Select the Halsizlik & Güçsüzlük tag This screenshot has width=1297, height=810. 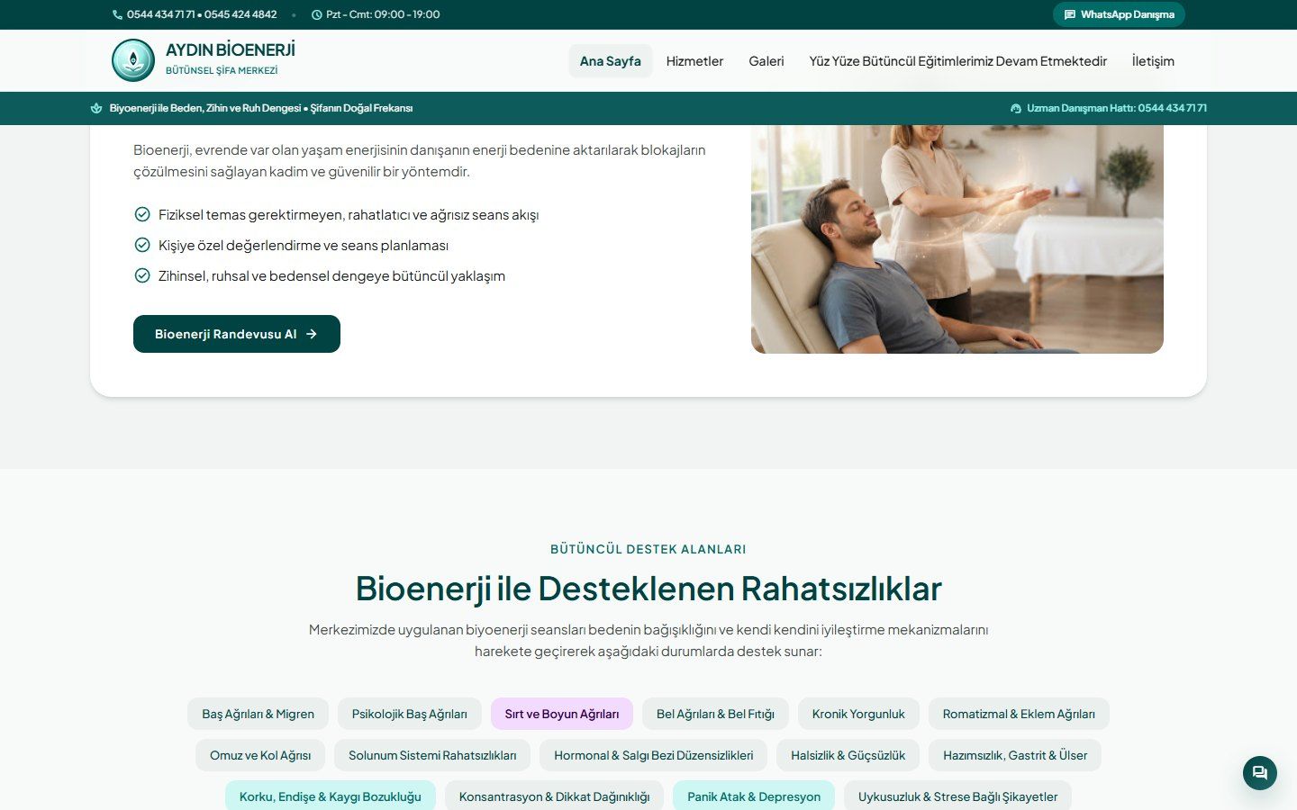tap(848, 755)
